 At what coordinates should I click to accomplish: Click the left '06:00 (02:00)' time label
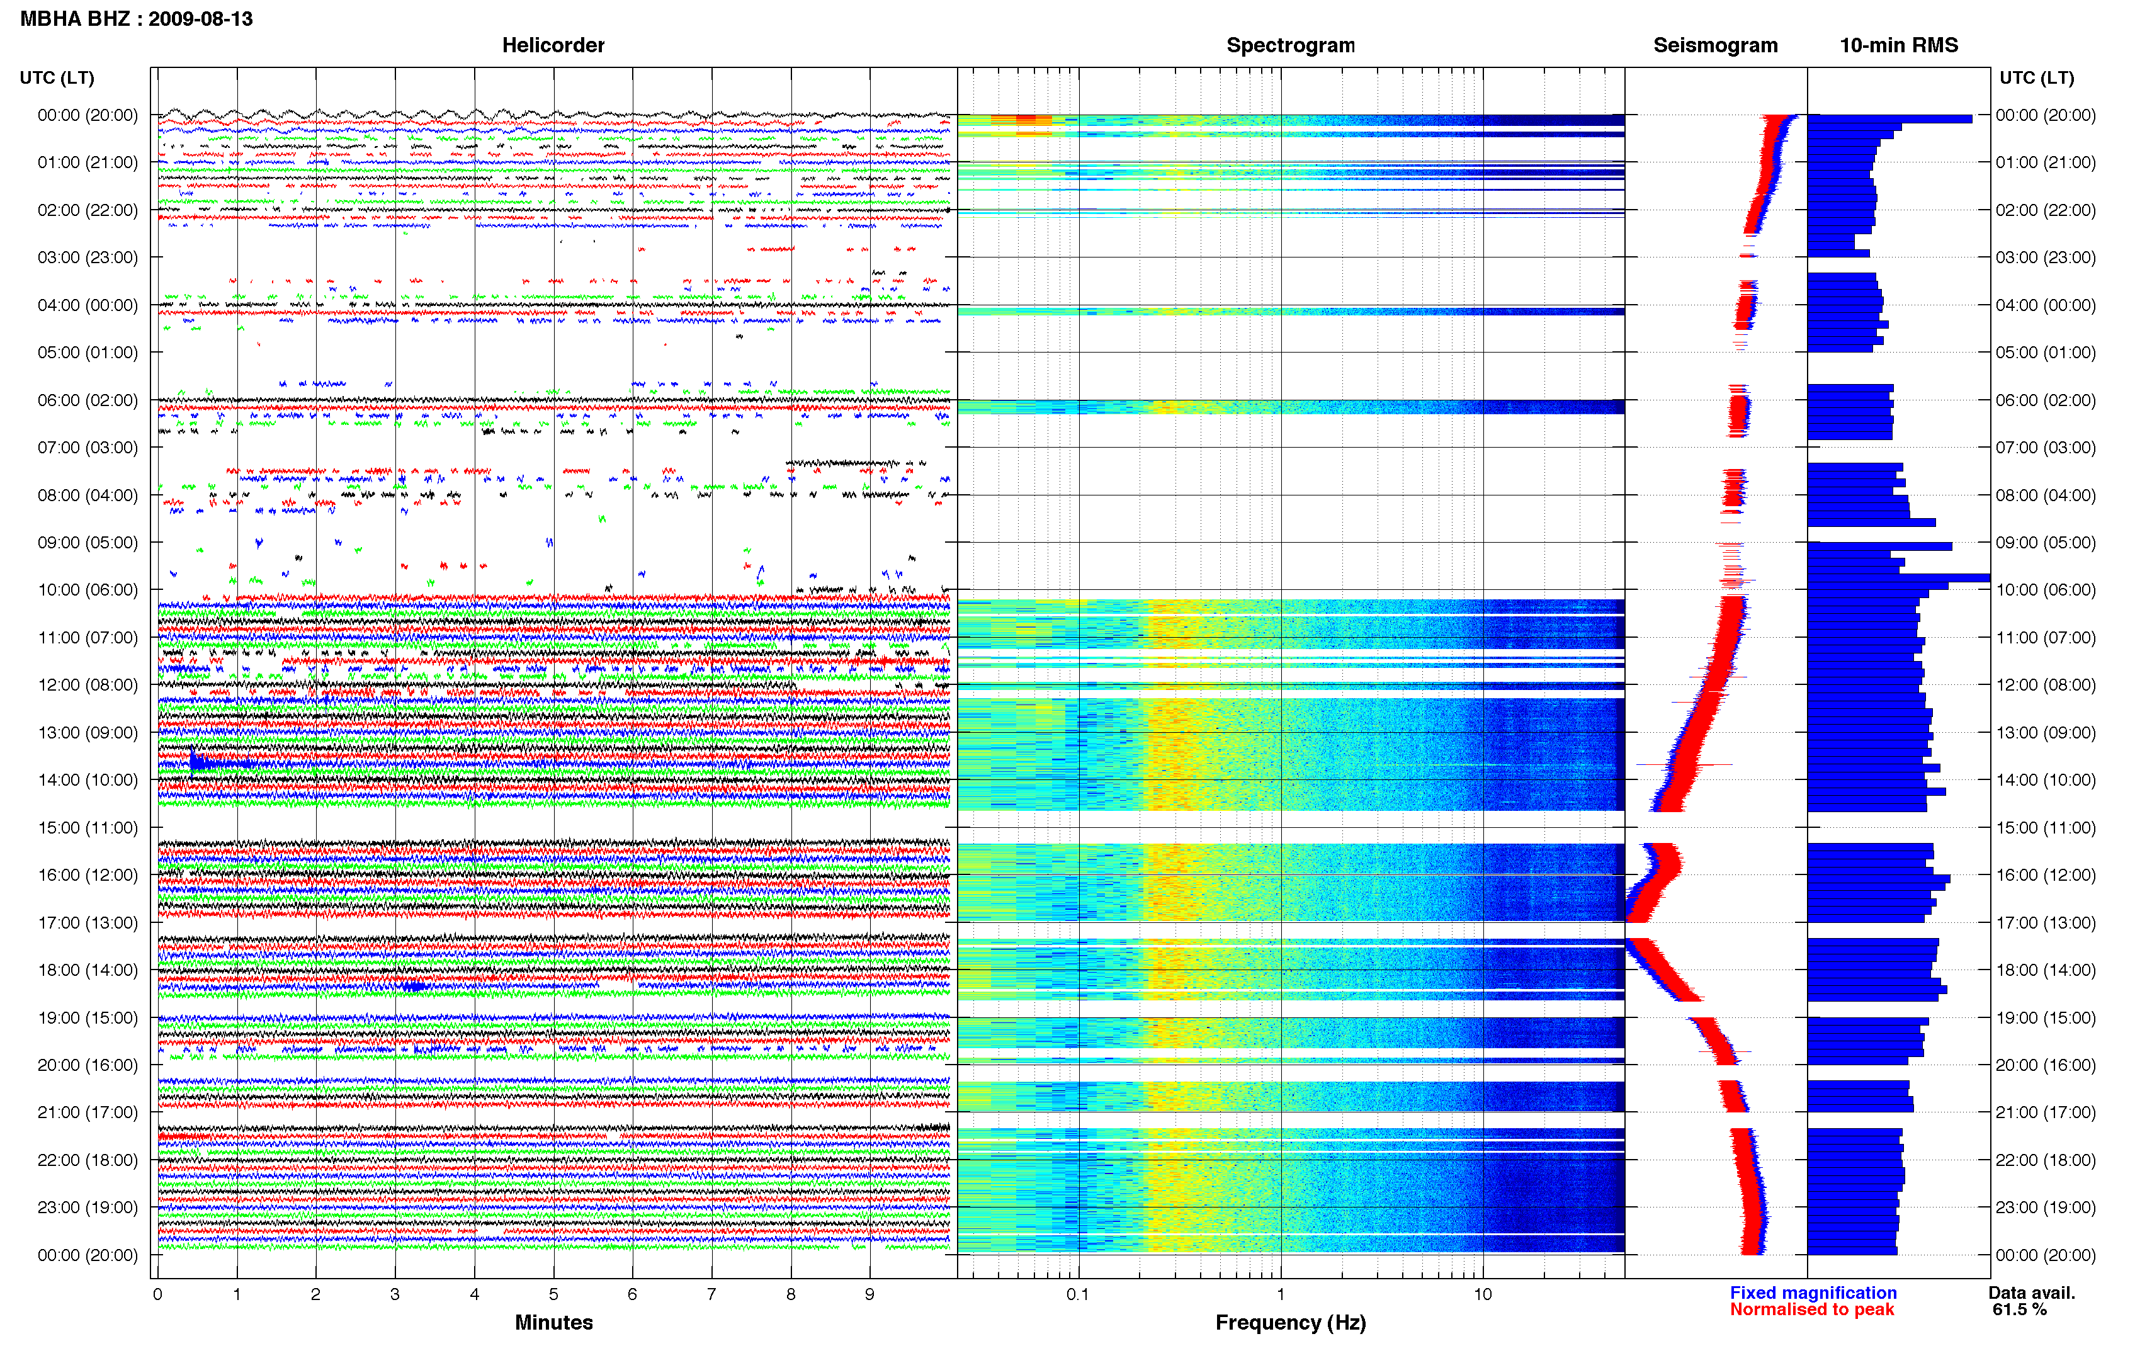[88, 400]
